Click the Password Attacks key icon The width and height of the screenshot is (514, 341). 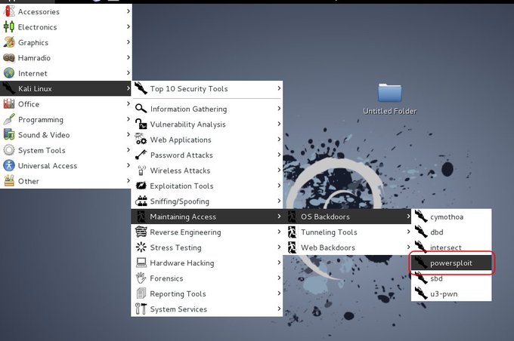click(141, 155)
